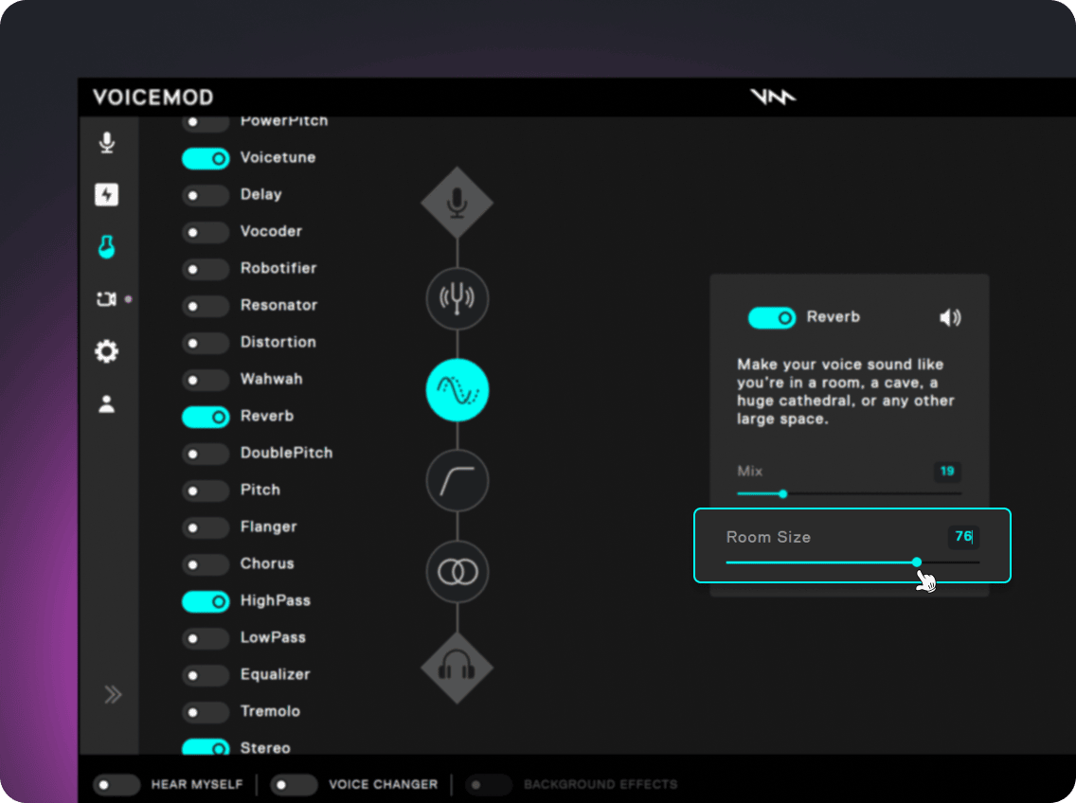
Task: Open the Voicebox microphone sidebar icon
Action: tap(106, 142)
